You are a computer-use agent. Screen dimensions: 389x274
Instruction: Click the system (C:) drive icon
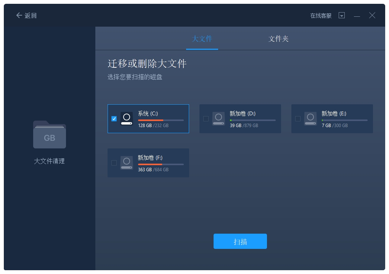pos(127,118)
